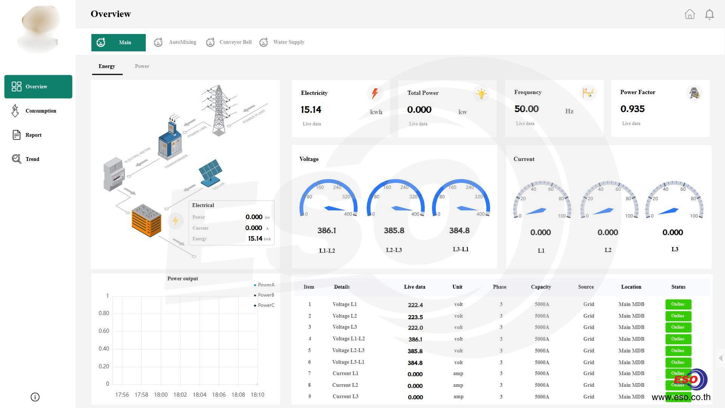Click the Frequency card icon
The width and height of the screenshot is (725, 408).
(x=588, y=93)
